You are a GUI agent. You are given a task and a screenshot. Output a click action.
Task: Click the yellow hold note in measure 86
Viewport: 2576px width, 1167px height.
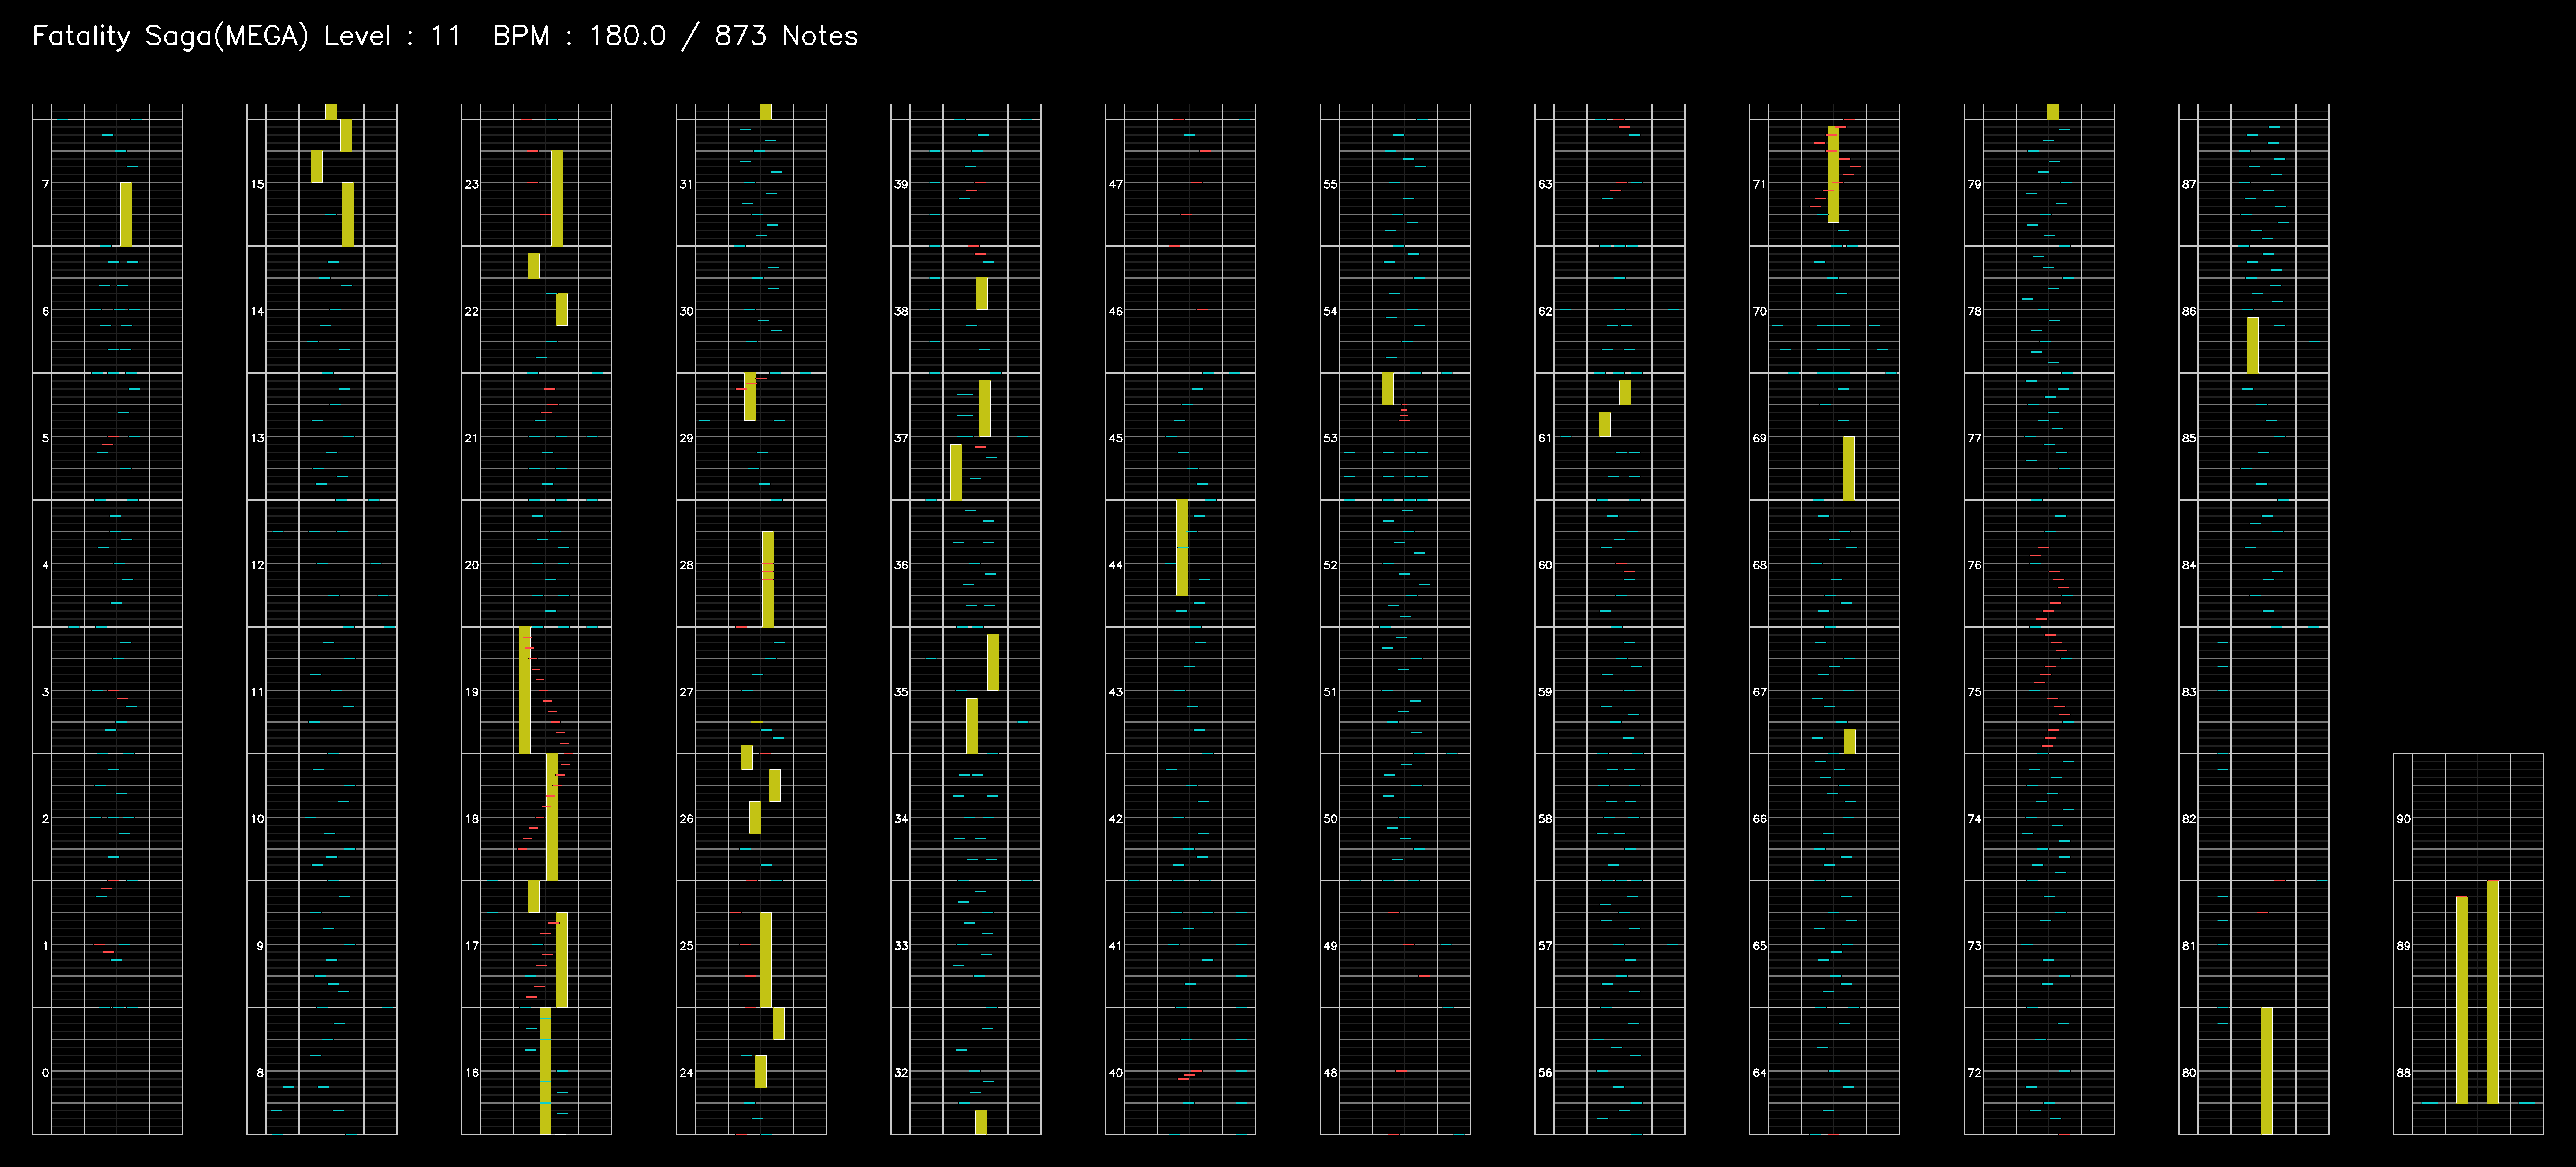point(2253,345)
